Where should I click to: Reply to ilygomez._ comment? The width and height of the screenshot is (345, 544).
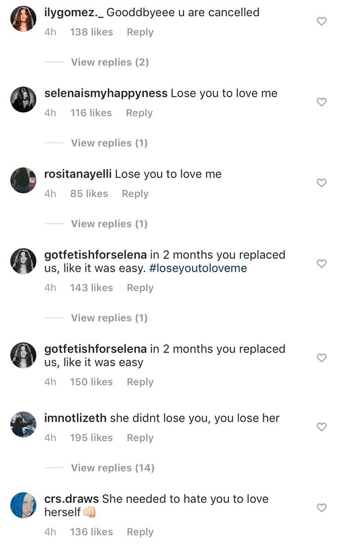pyautogui.click(x=140, y=32)
